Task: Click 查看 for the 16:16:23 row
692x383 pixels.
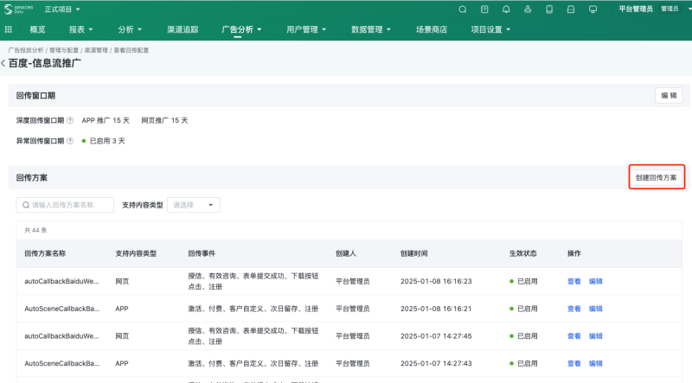Action: 573,282
